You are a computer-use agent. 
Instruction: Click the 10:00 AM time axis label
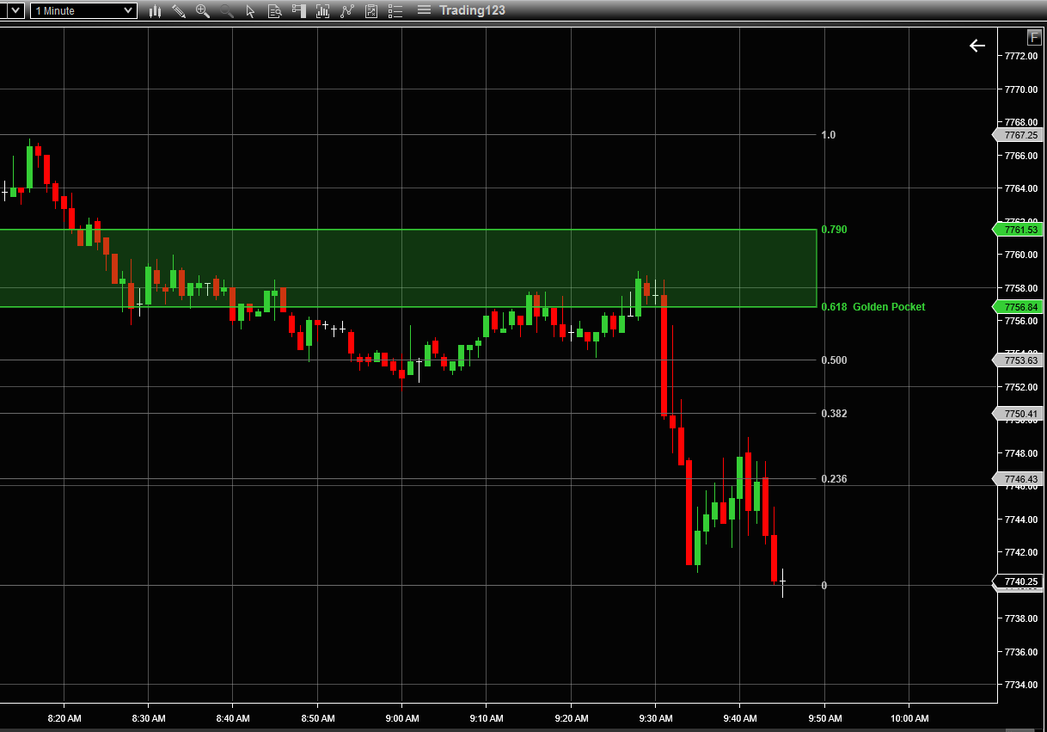(909, 718)
